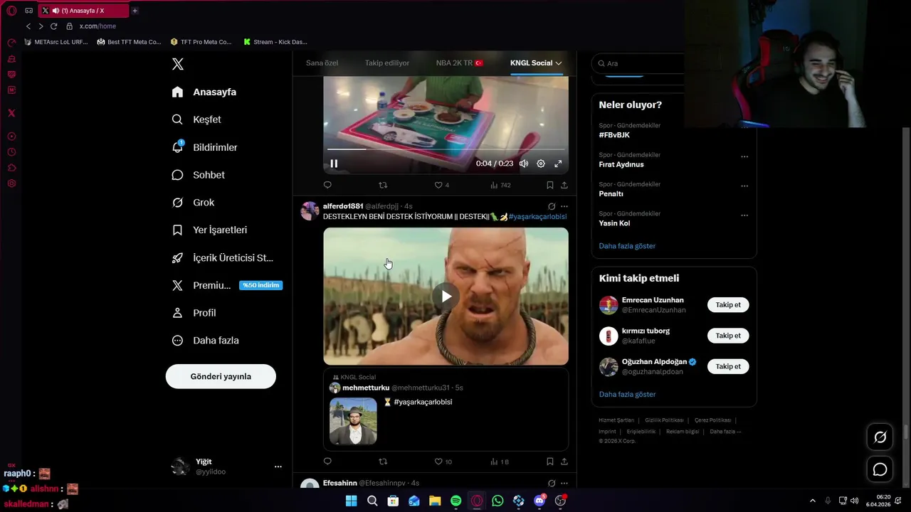Like alferdo1881 post with 10 likes
This screenshot has width=911, height=512.
(x=443, y=462)
